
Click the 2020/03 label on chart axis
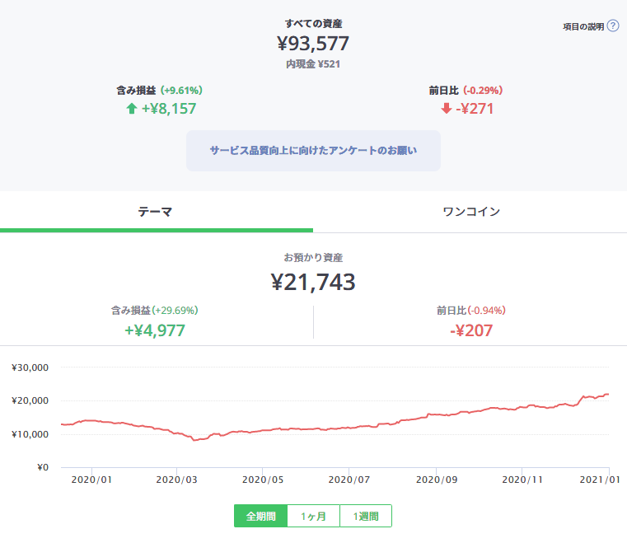pyautogui.click(x=178, y=478)
